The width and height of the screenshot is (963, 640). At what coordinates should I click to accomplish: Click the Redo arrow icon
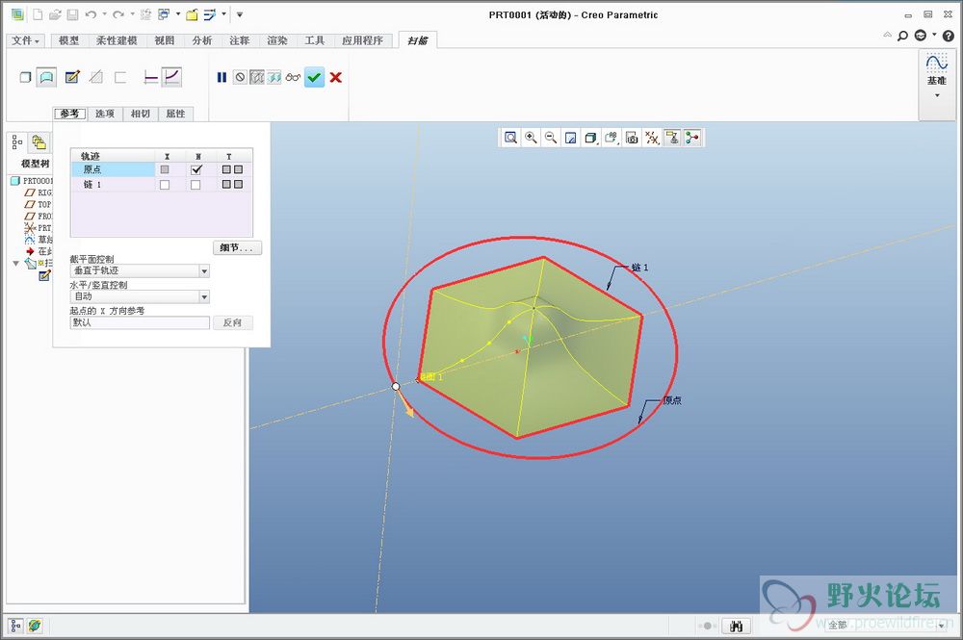pyautogui.click(x=117, y=14)
